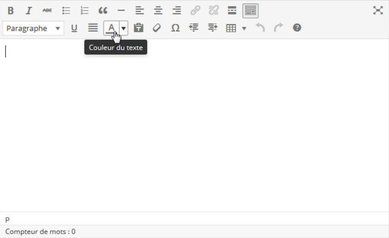The width and height of the screenshot is (389, 238).
Task: Open the table insert menu
Action: tap(236, 28)
